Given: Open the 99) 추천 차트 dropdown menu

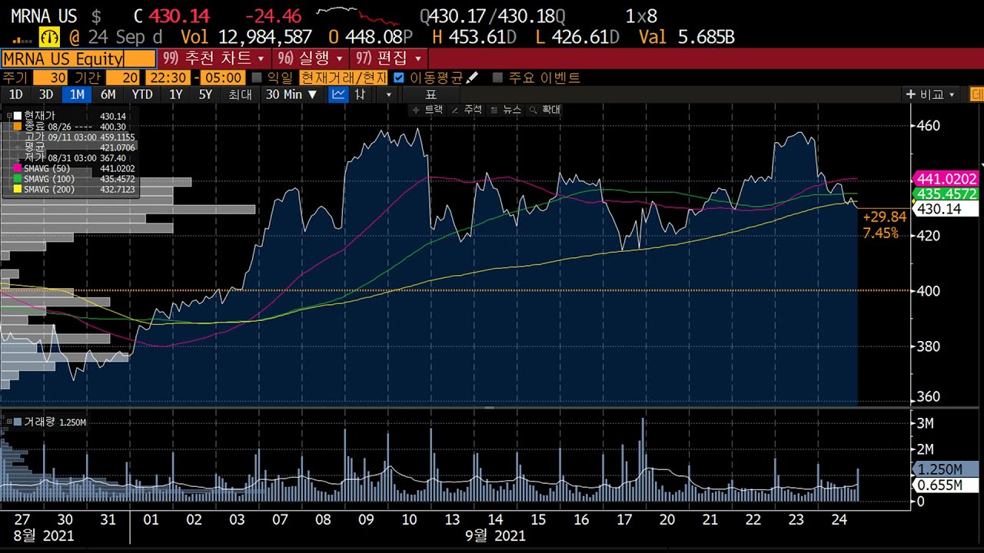Looking at the screenshot, I should (213, 58).
